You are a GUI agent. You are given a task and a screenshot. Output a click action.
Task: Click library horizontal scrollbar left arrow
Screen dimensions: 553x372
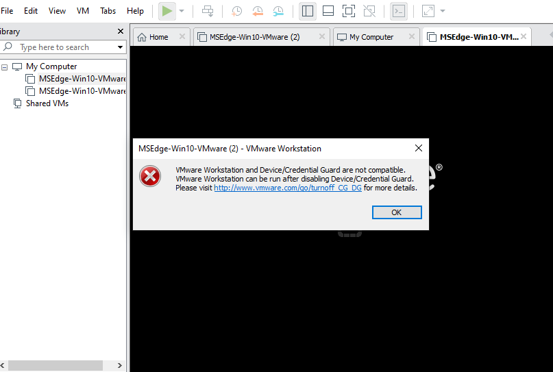(x=3, y=365)
